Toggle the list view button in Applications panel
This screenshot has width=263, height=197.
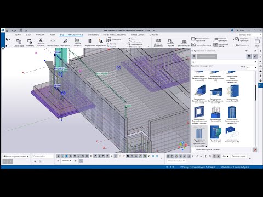(x=249, y=56)
